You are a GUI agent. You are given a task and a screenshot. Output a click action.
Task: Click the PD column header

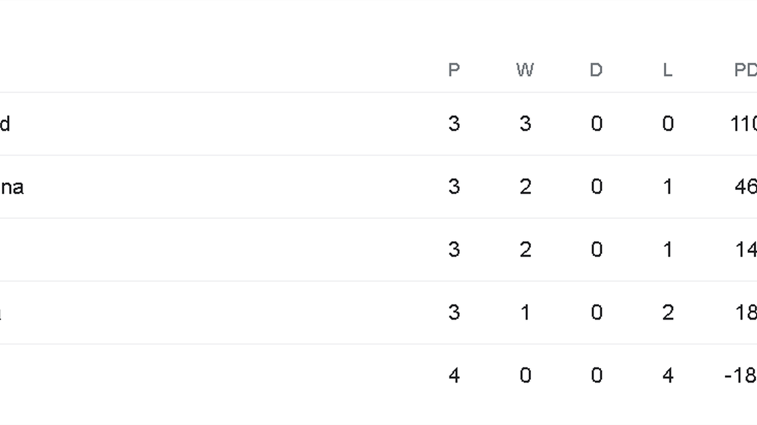[745, 70]
